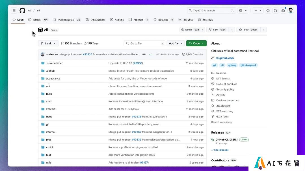Focus the Go to file search field
The width and height of the screenshot is (305, 171).
click(x=144, y=43)
